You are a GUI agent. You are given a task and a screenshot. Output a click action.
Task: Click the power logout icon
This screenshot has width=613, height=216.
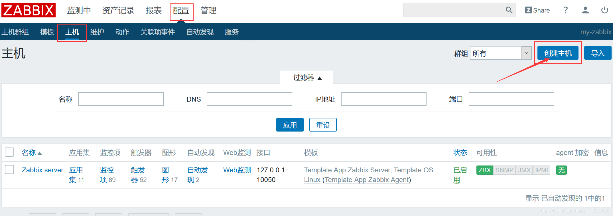tap(605, 10)
